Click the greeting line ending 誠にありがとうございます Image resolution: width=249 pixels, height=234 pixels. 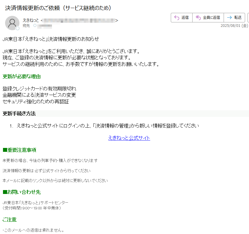(71, 51)
